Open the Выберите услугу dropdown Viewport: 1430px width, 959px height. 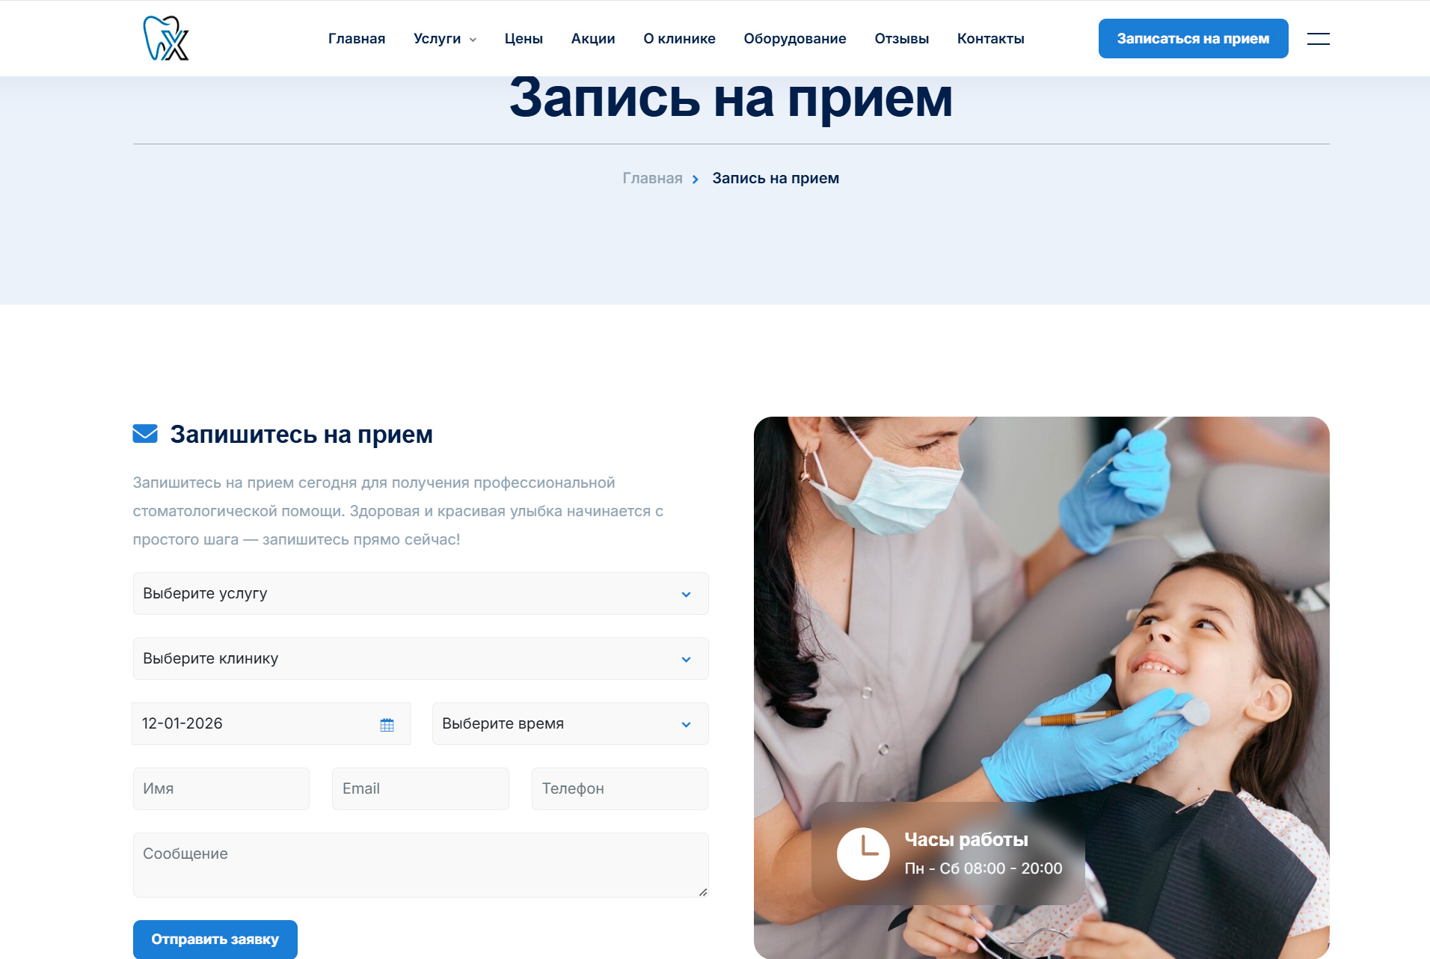click(x=420, y=593)
